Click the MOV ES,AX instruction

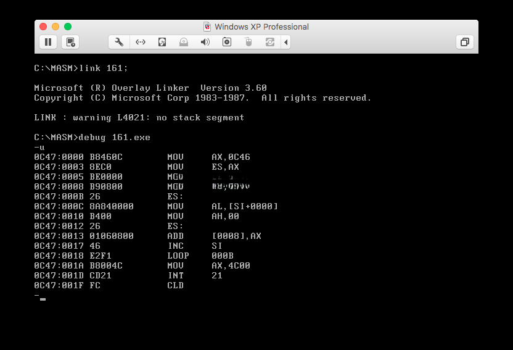click(137, 167)
